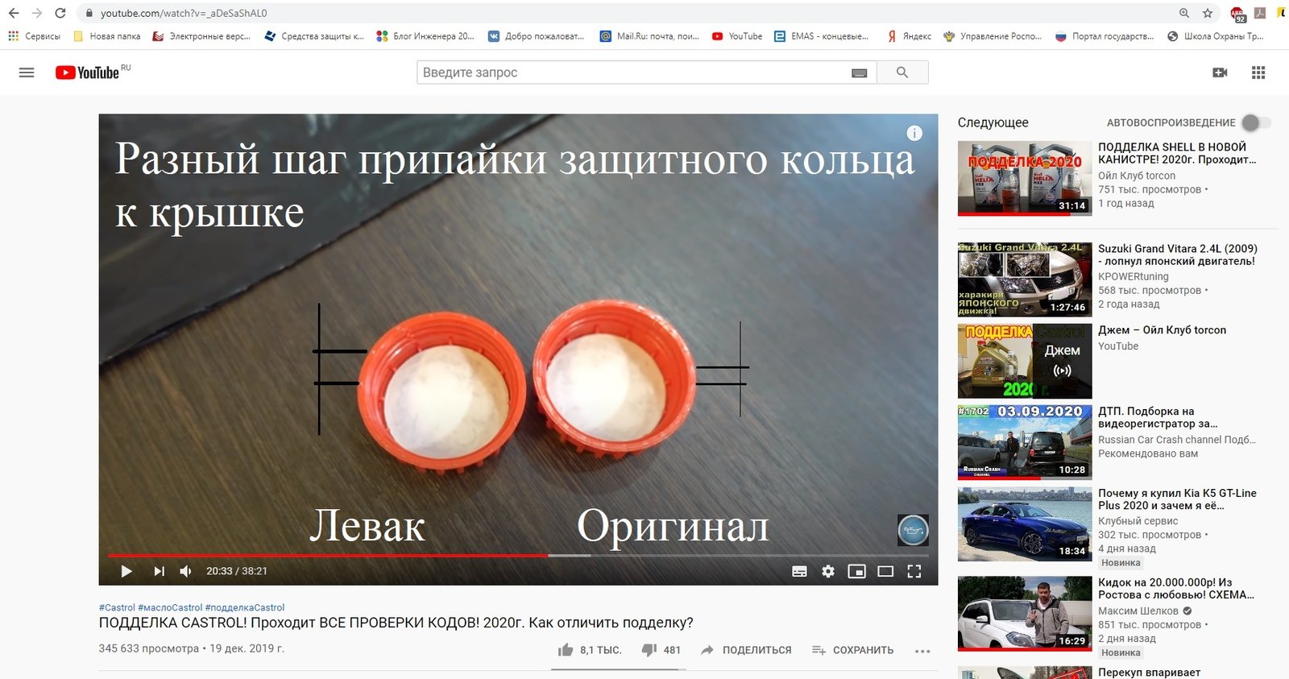Viewport: 1289px width, 679px height.
Task: Open the create video camera icon
Action: [x=1220, y=72]
